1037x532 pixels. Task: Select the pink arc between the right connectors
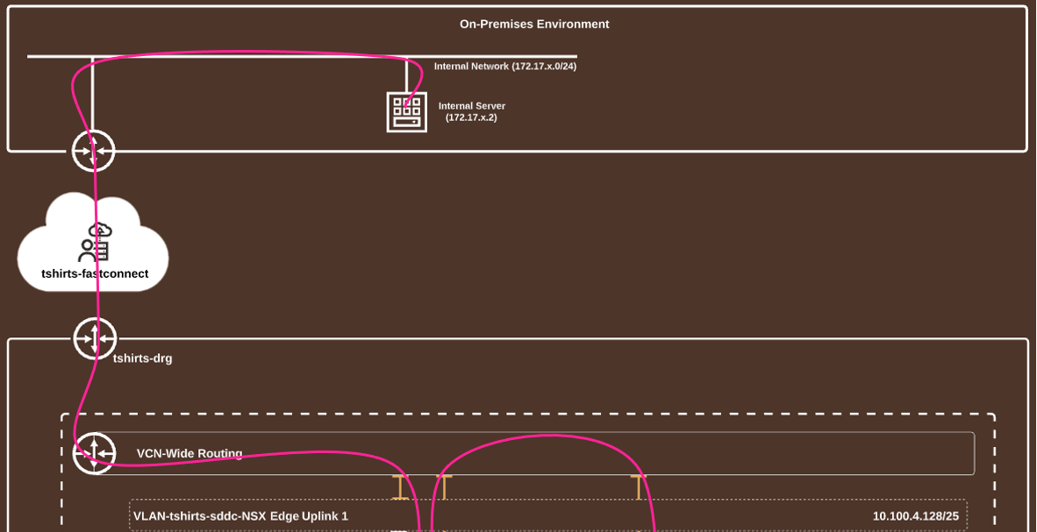pos(544,436)
